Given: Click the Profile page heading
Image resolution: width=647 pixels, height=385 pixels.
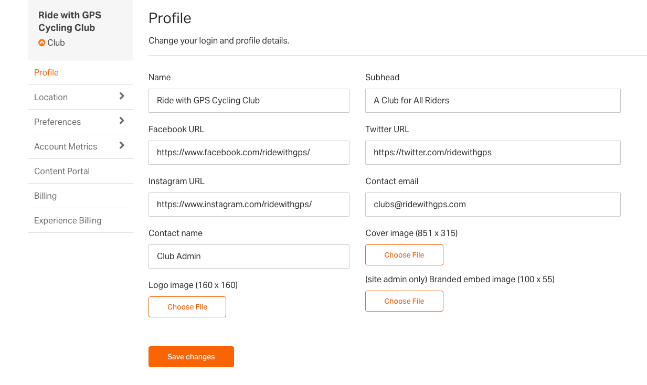Looking at the screenshot, I should [170, 18].
